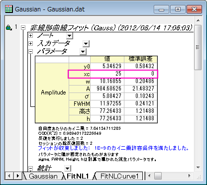Expand the ノート section

click(x=30, y=35)
